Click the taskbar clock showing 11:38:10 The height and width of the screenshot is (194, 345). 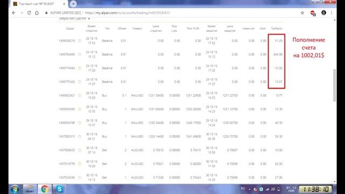point(315,189)
